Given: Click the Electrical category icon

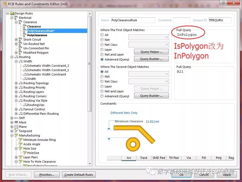Looking at the screenshot, I should tap(16, 18).
